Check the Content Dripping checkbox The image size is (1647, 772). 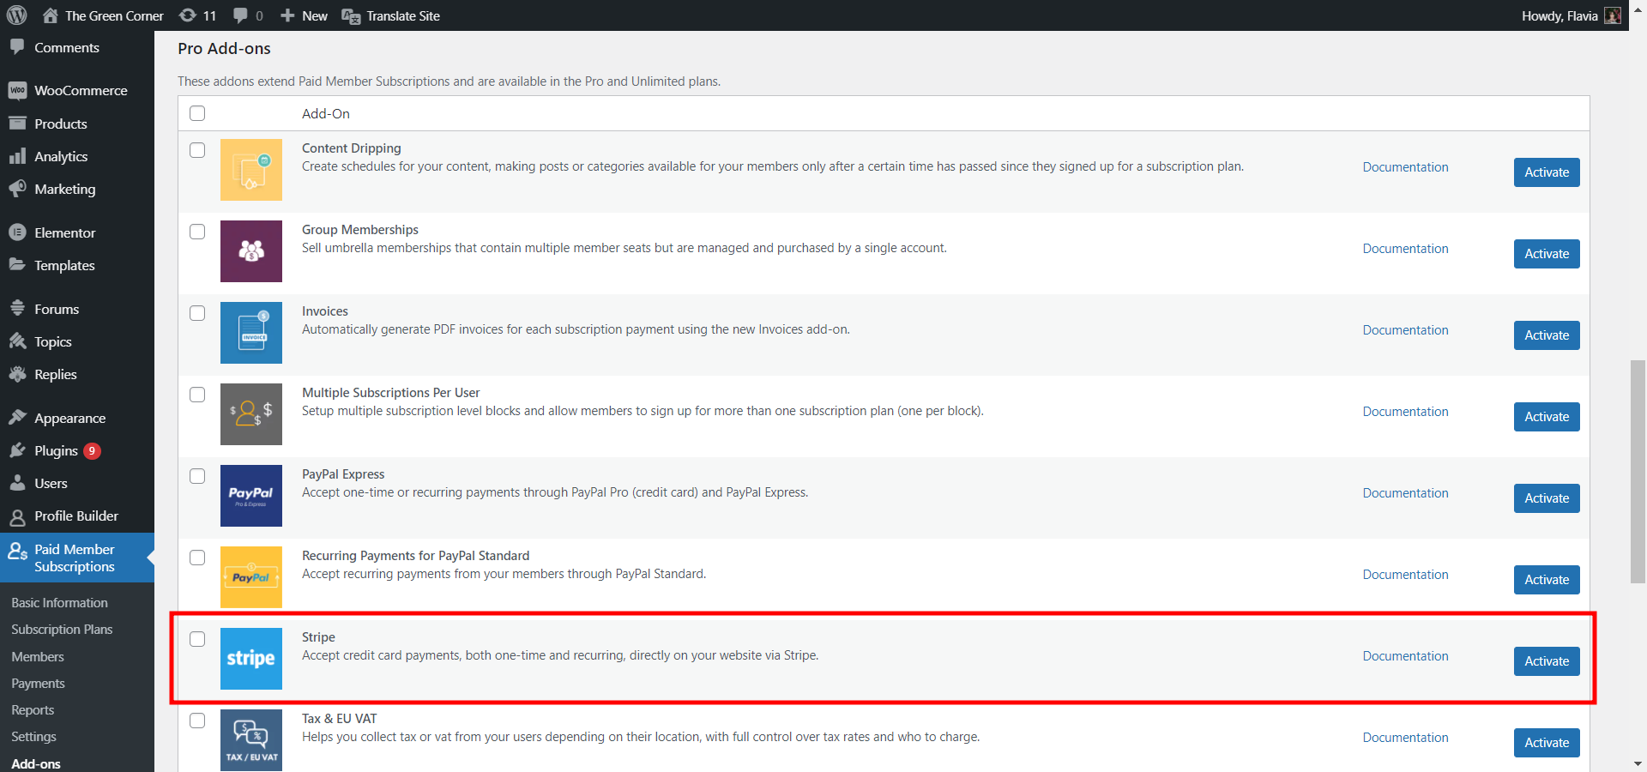pyautogui.click(x=197, y=150)
